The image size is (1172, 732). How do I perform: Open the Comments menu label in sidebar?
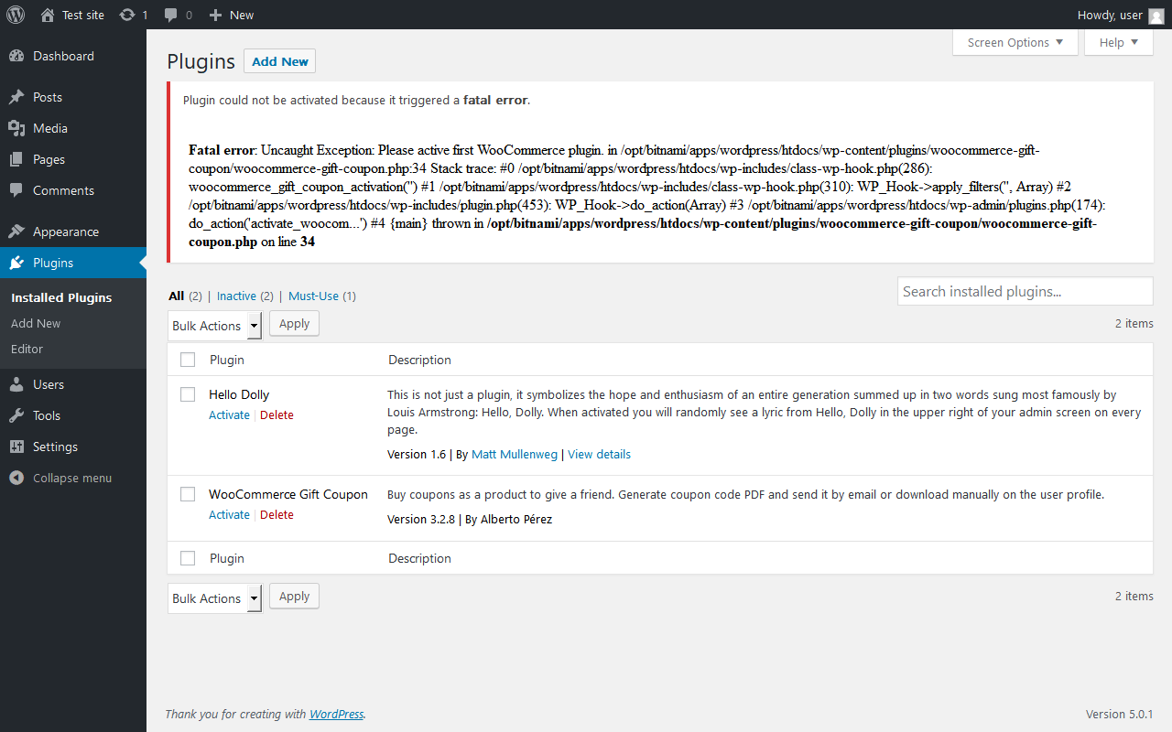coord(63,190)
